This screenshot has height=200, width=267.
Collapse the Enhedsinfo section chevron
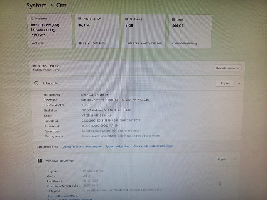[239, 83]
